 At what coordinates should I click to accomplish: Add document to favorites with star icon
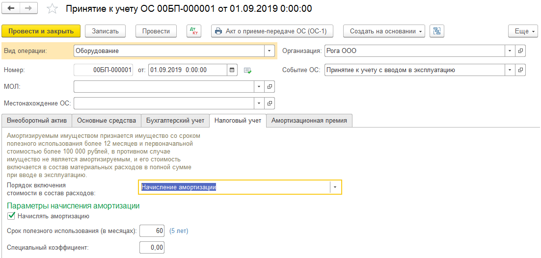click(x=52, y=9)
